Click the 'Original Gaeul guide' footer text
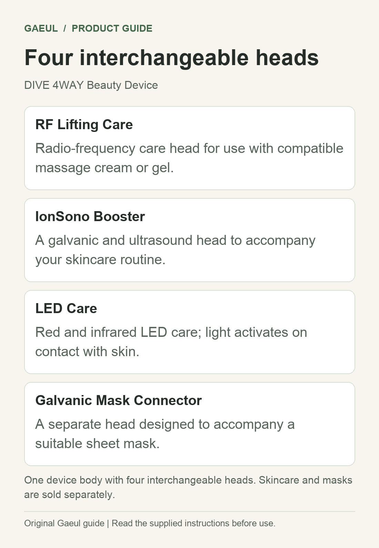The width and height of the screenshot is (379, 548). pyautogui.click(x=64, y=523)
